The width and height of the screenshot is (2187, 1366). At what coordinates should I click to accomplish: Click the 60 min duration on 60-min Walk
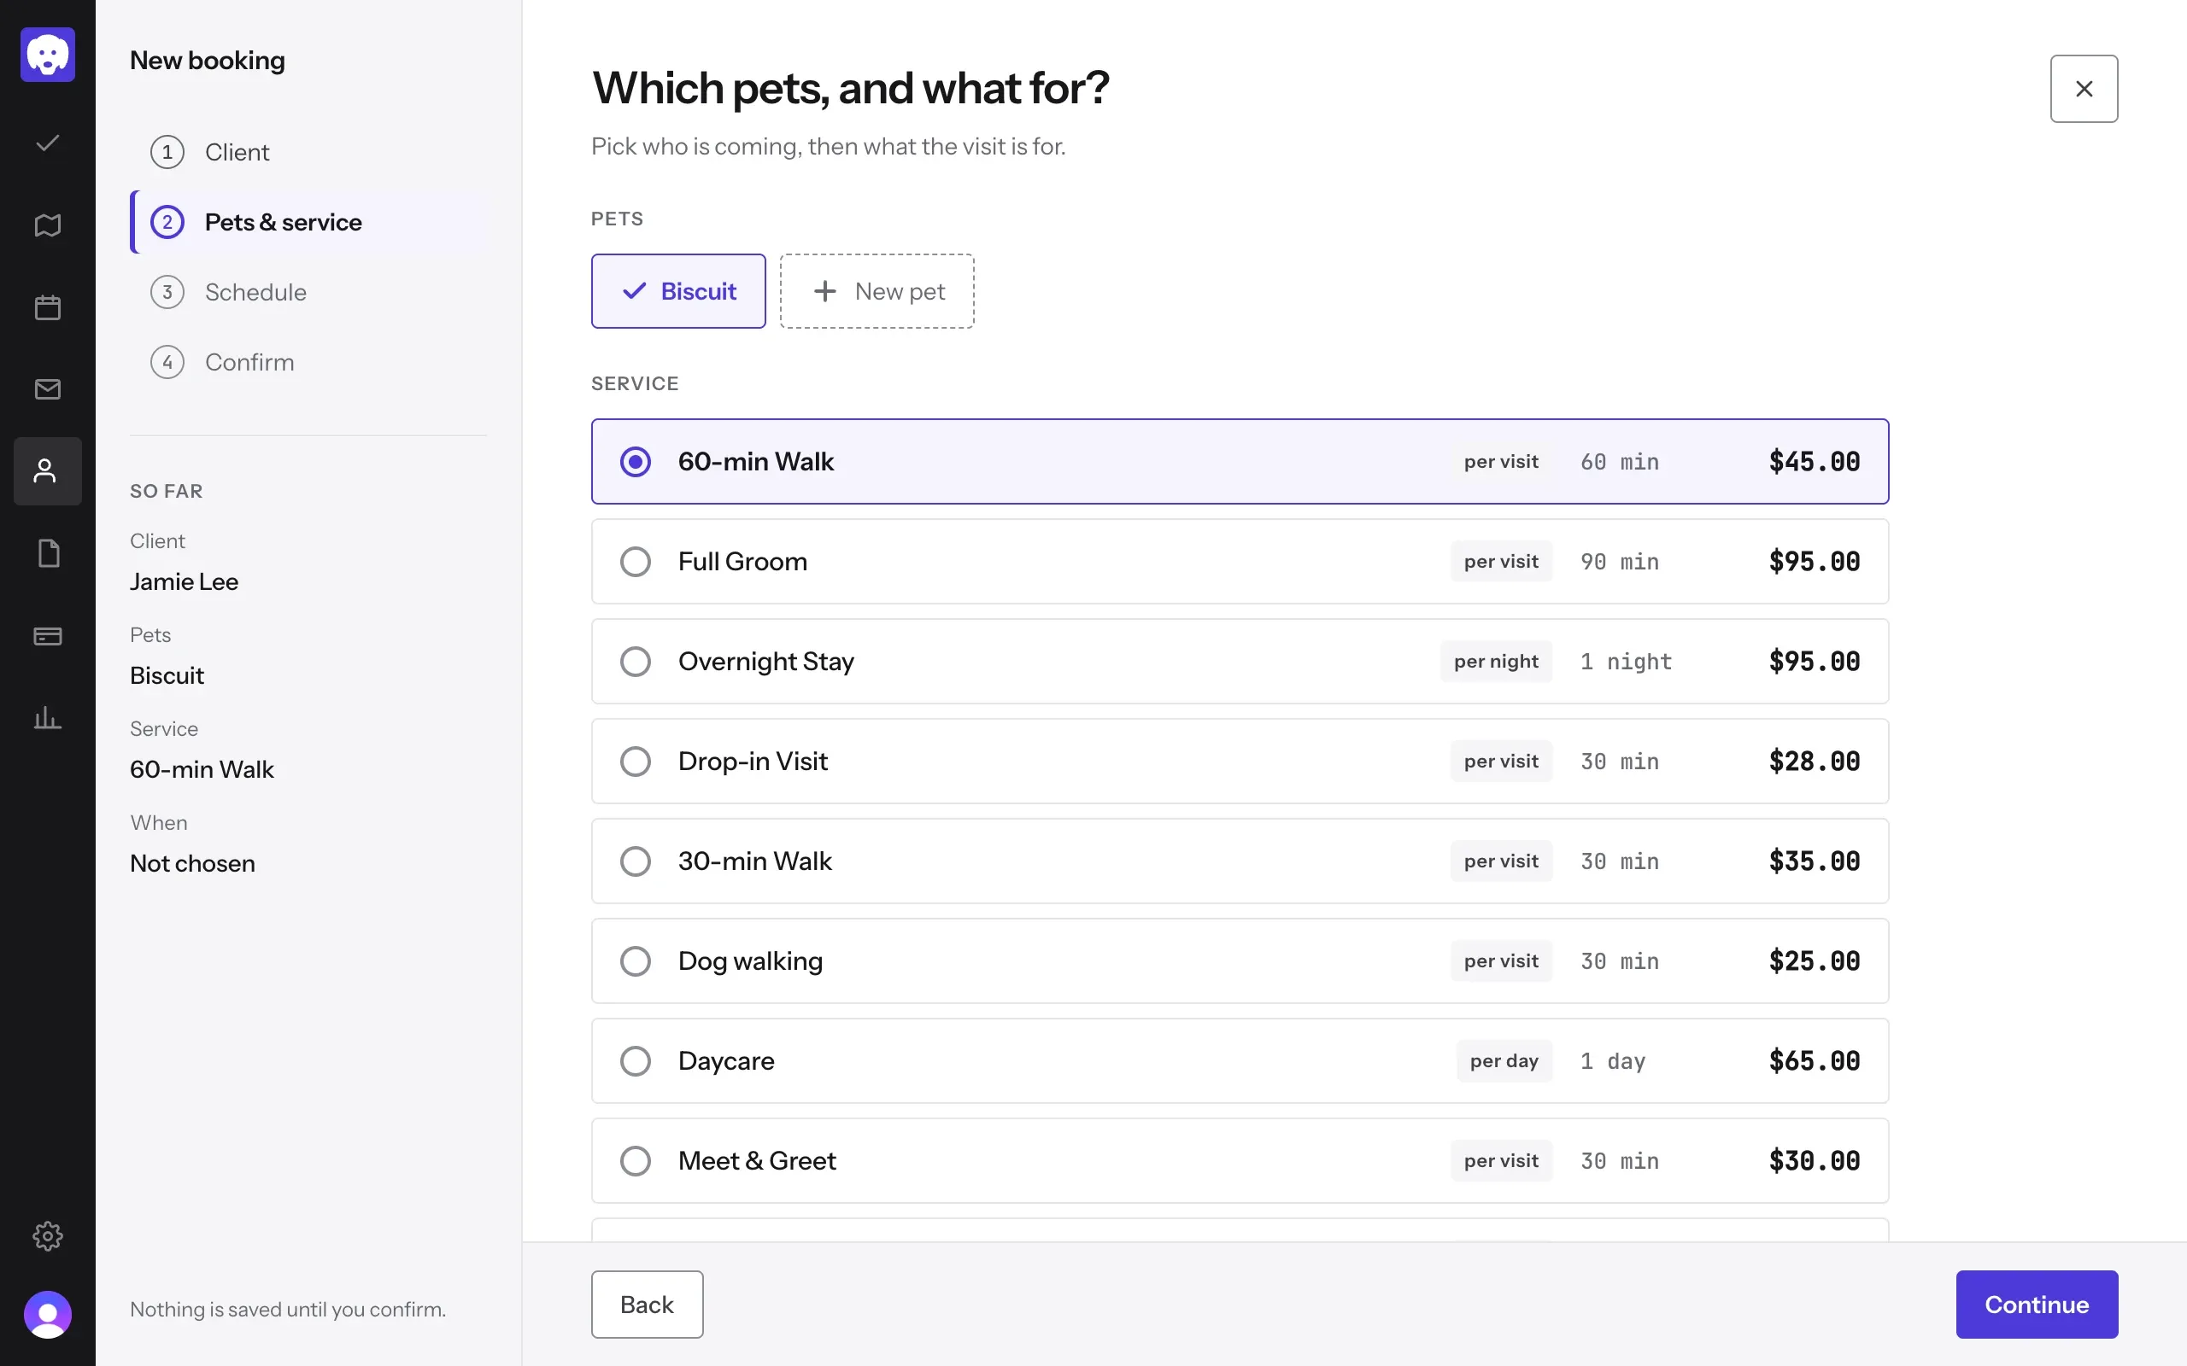click(1620, 462)
